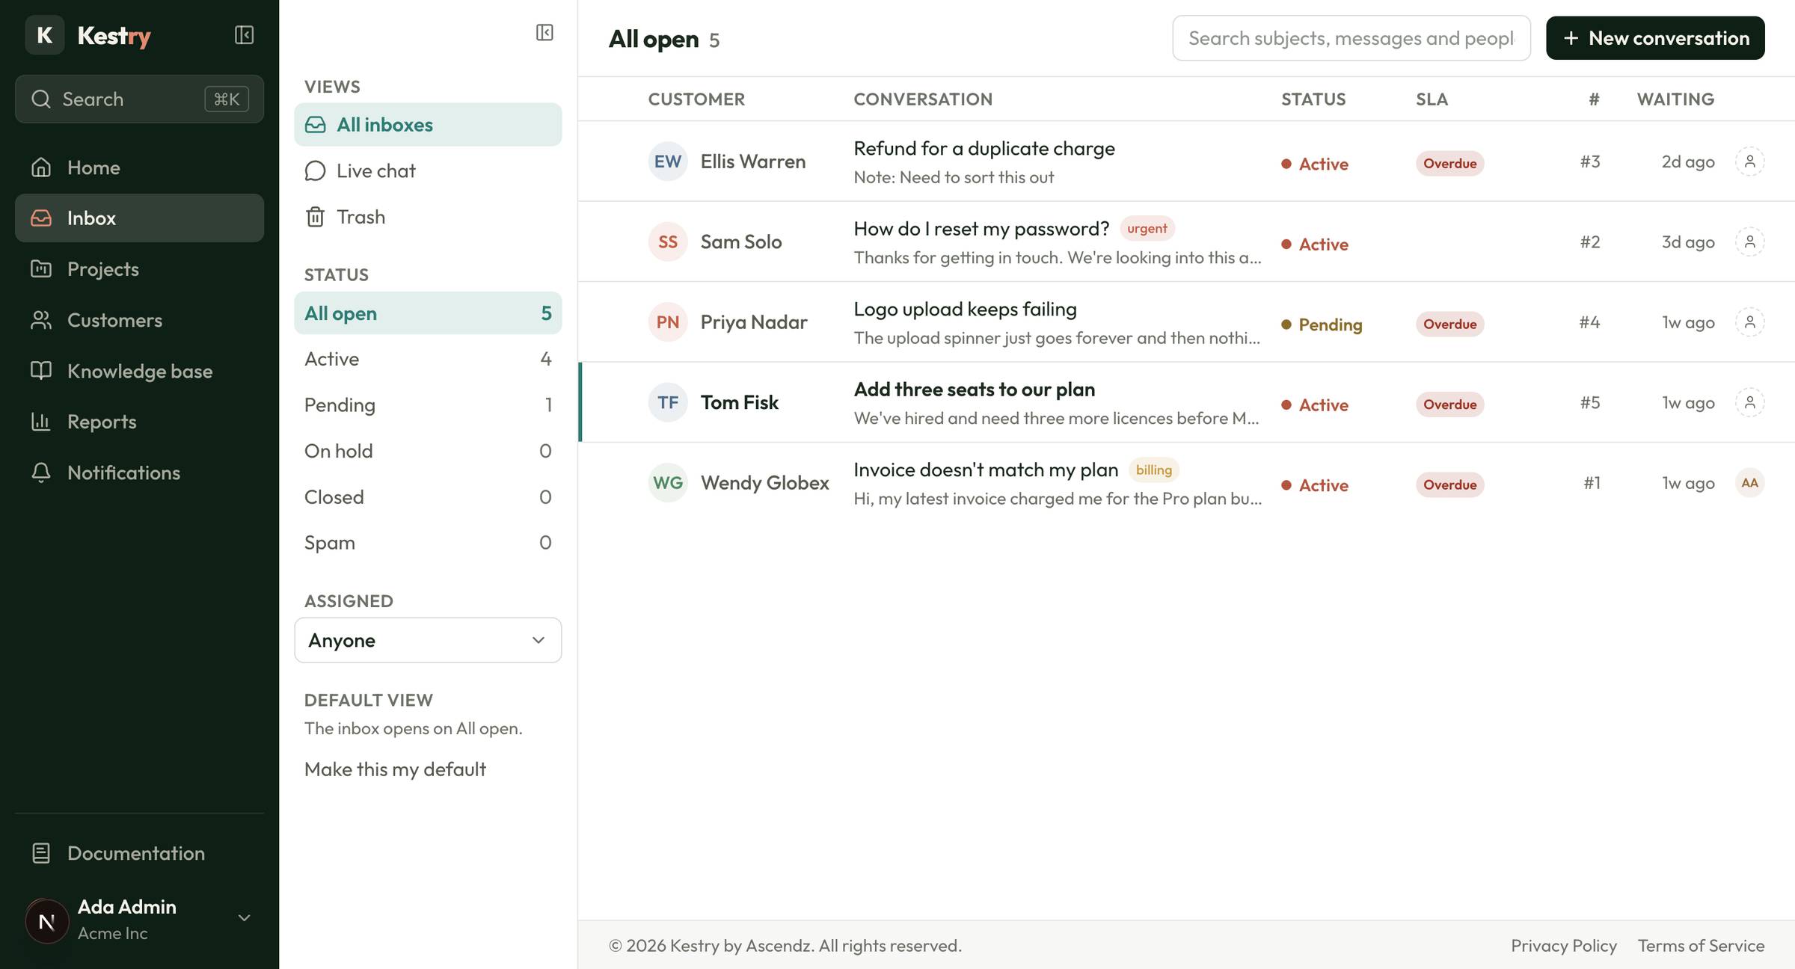Viewport: 1795px width, 969px height.
Task: Open the Privacy Policy link
Action: click(1564, 946)
